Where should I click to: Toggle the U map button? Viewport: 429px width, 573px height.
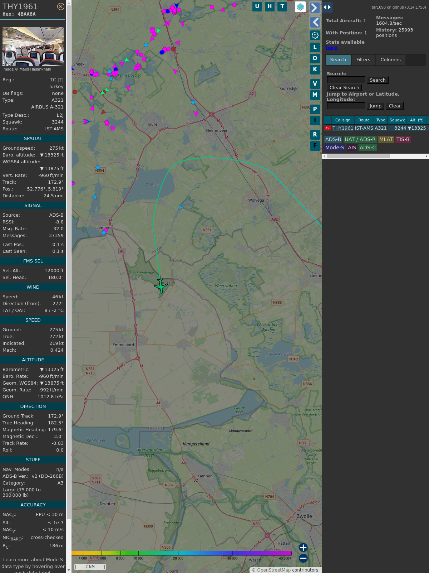[257, 6]
